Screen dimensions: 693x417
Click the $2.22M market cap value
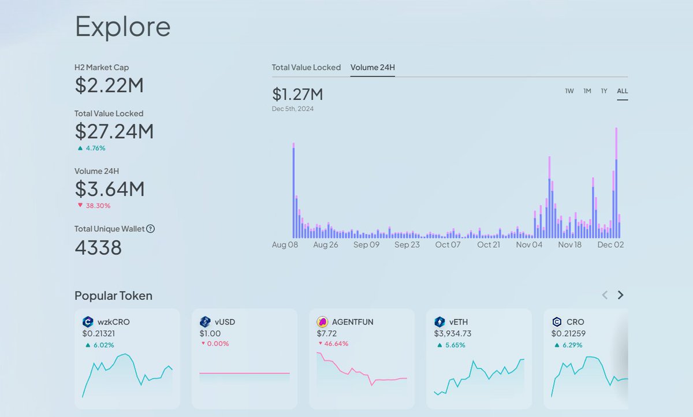click(109, 85)
